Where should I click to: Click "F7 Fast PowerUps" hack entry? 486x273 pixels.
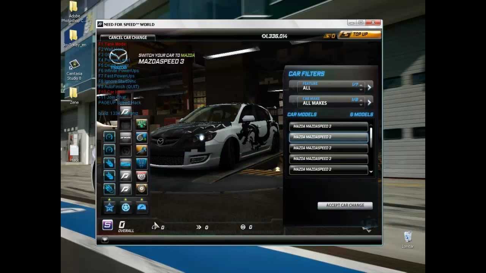click(116, 76)
